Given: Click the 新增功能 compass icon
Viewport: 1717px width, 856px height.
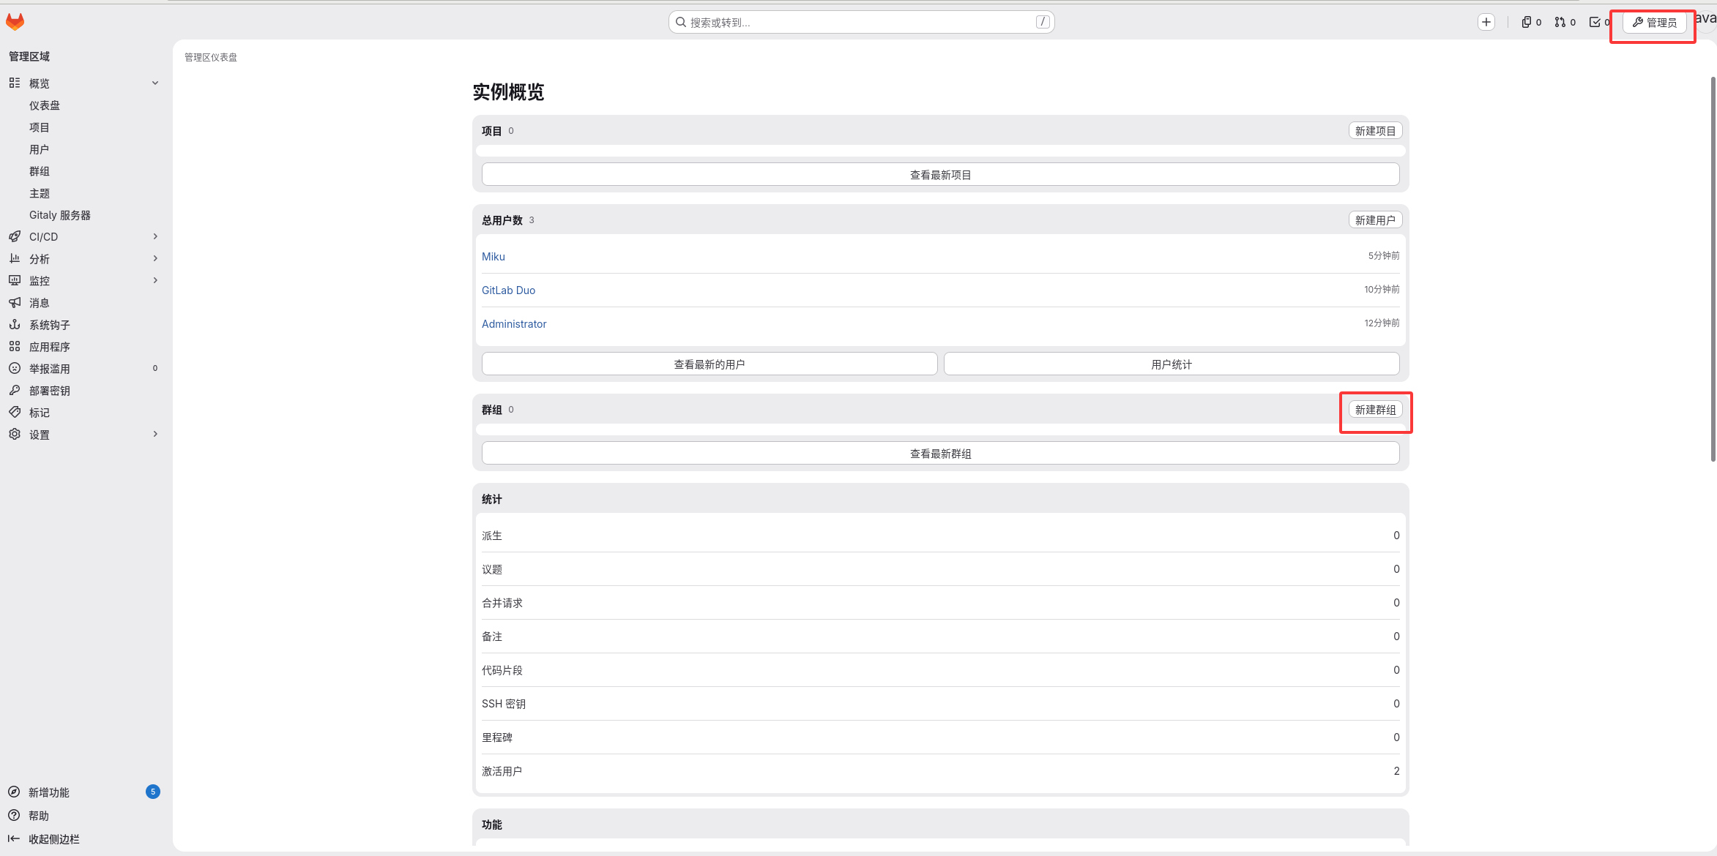Looking at the screenshot, I should [14, 792].
